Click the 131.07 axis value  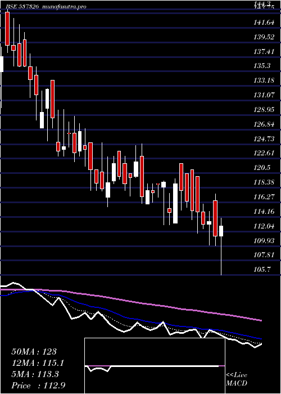coord(264,95)
